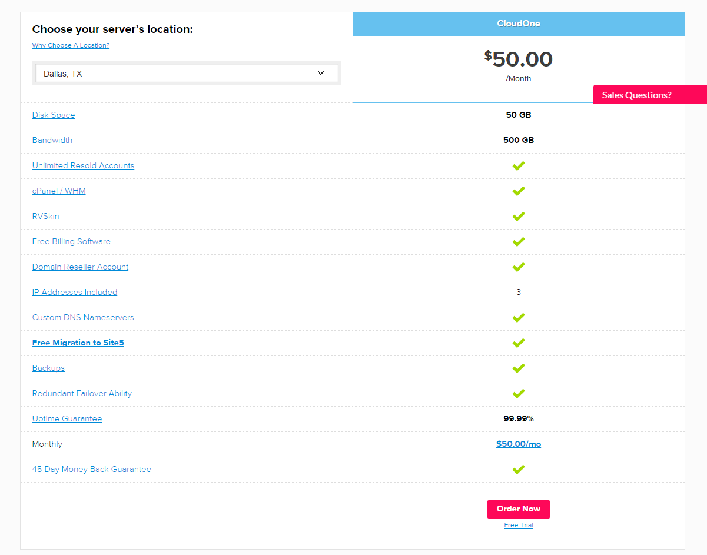Click the checkmark beside Unlimited Resold Accounts

(519, 165)
